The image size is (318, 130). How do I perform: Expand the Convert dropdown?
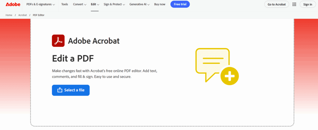click(x=80, y=4)
